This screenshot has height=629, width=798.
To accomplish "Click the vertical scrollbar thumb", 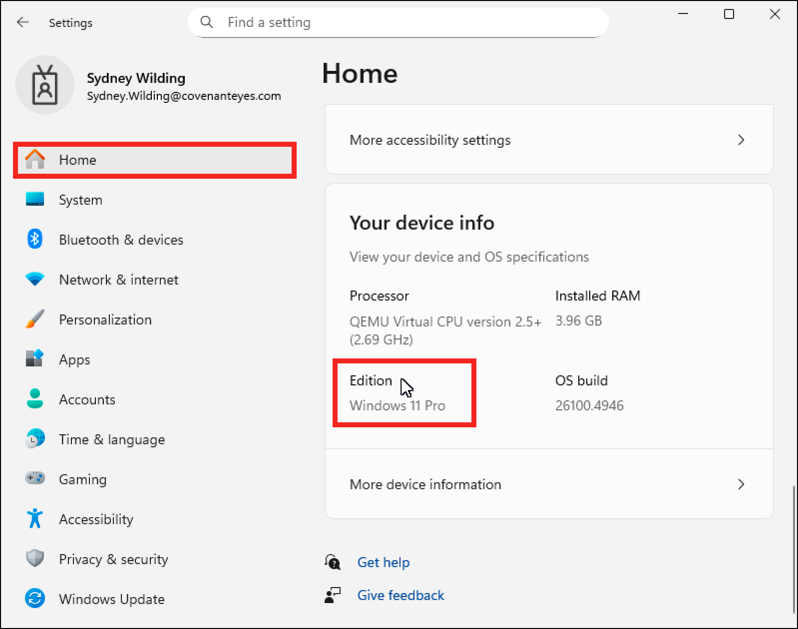I will [794, 549].
